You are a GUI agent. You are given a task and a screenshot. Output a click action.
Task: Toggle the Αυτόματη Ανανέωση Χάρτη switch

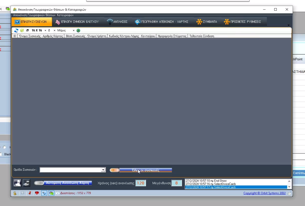39,183
